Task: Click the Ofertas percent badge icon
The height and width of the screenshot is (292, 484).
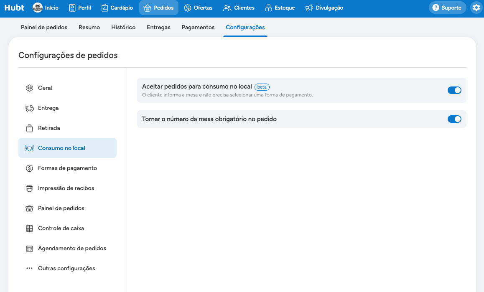Action: 187,8
